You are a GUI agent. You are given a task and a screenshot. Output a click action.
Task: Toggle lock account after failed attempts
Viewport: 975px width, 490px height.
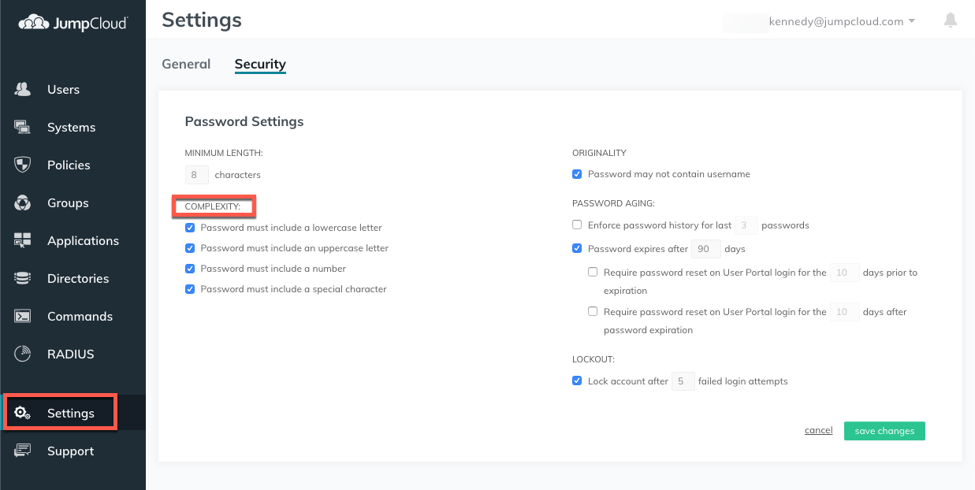click(577, 381)
